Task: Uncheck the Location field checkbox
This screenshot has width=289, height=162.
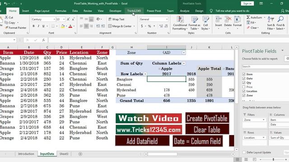Action: pyautogui.click(x=244, y=91)
